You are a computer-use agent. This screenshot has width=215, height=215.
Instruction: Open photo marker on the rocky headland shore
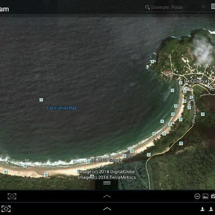coord(152,62)
